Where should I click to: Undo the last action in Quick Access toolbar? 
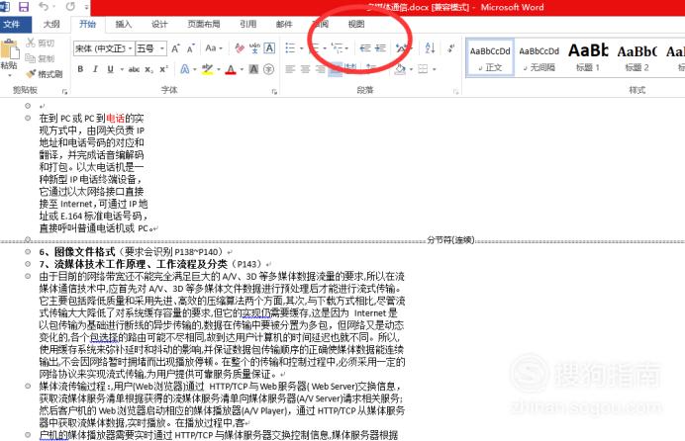point(44,7)
